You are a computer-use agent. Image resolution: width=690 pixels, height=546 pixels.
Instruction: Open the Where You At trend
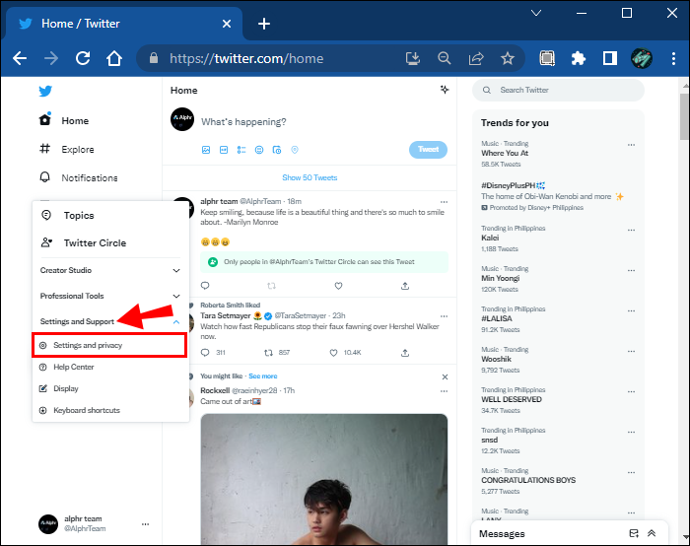click(505, 153)
